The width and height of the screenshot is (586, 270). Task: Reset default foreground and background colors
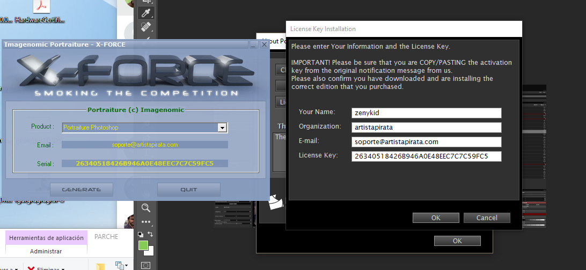coord(141,235)
